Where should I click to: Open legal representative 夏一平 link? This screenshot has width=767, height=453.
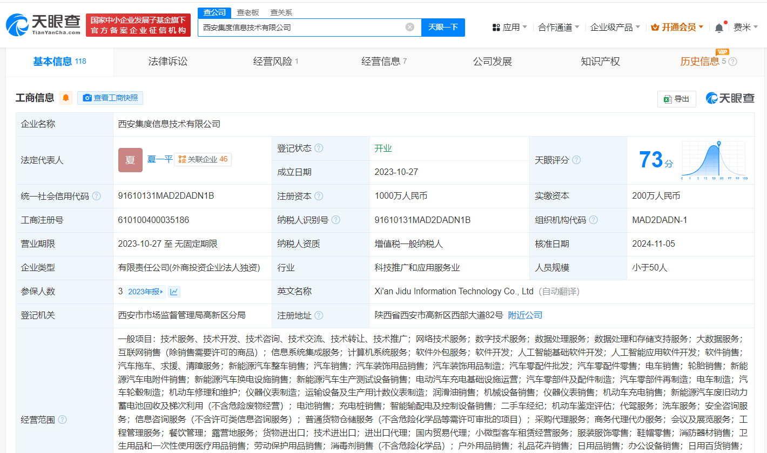tap(160, 159)
